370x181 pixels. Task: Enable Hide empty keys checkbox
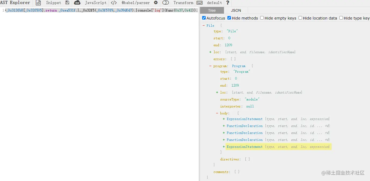[262, 18]
